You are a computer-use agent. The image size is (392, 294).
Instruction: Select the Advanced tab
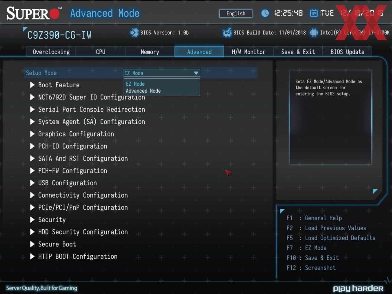(199, 52)
